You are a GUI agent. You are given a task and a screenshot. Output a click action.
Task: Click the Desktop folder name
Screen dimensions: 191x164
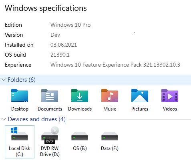coord(20,109)
